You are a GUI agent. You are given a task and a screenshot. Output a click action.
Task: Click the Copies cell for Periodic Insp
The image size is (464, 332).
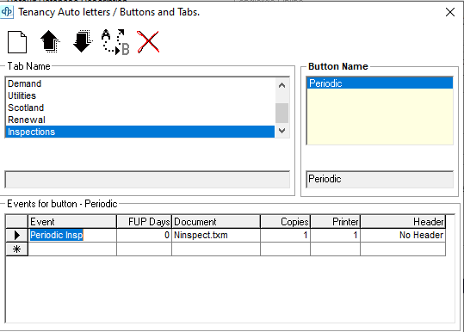point(285,236)
